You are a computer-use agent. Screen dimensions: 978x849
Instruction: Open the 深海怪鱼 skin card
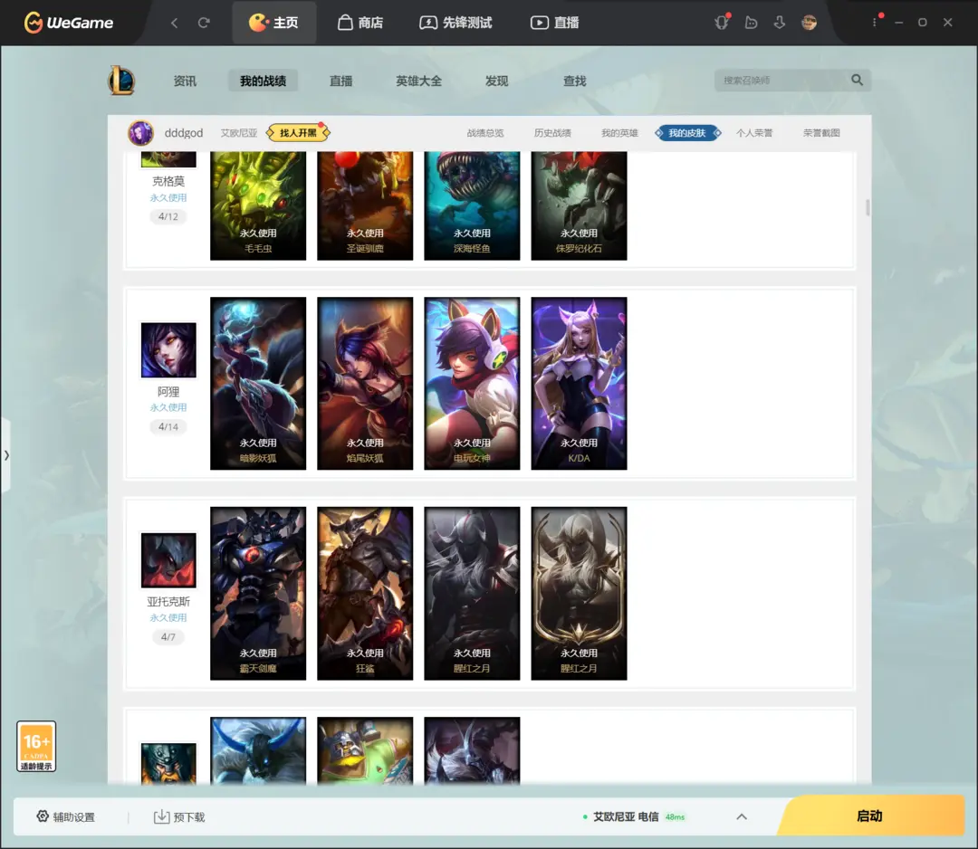pos(472,205)
